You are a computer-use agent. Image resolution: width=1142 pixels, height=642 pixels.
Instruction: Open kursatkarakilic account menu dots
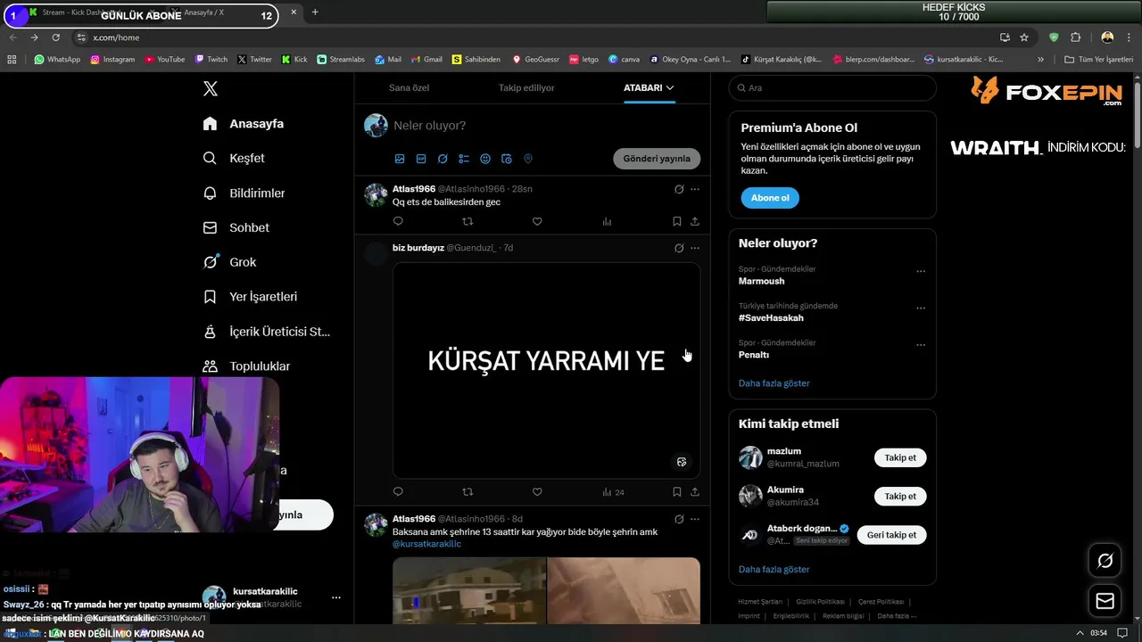(x=335, y=597)
